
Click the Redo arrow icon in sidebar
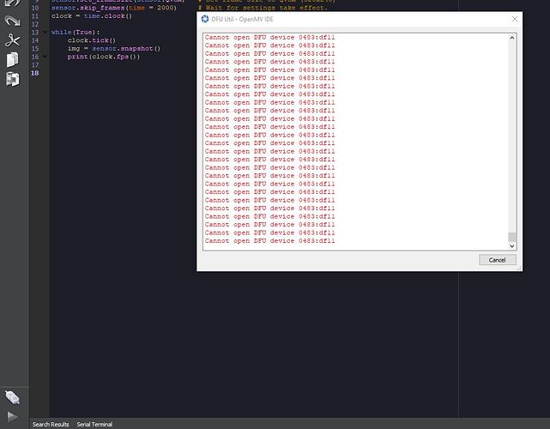(x=12, y=21)
